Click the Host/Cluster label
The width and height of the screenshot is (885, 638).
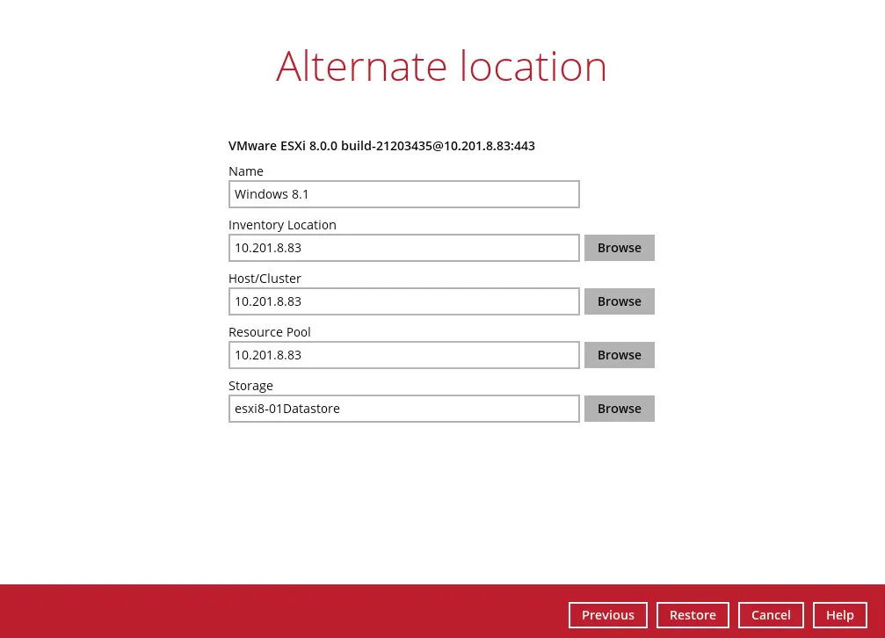265,279
